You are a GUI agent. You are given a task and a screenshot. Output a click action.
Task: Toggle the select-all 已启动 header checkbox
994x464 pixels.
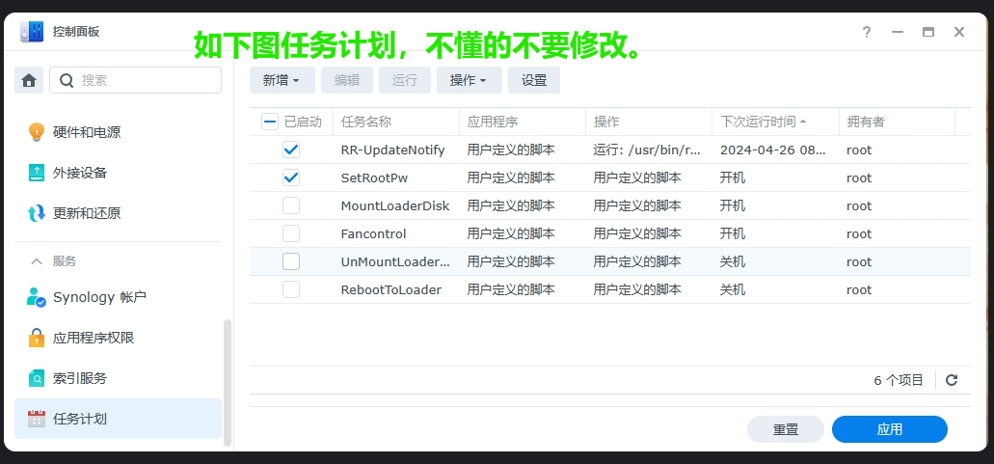pyautogui.click(x=270, y=122)
